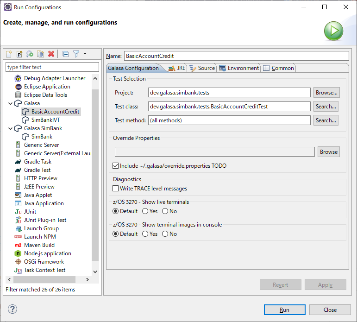Click the Name input field
Screen dimensions: 357x322
coord(237,56)
